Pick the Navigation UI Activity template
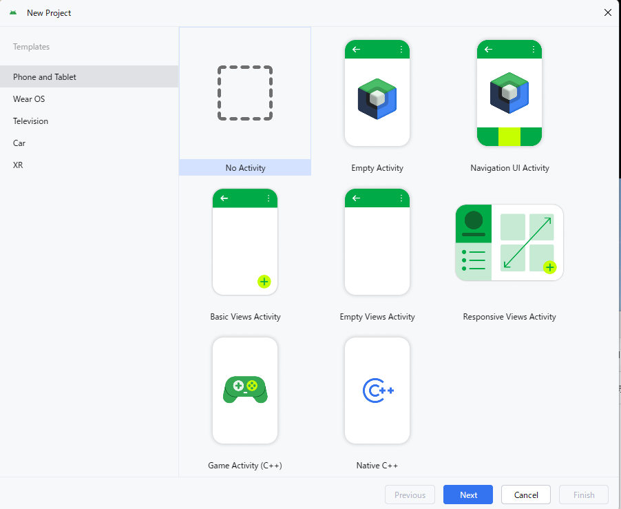This screenshot has height=509, width=621. point(509,93)
